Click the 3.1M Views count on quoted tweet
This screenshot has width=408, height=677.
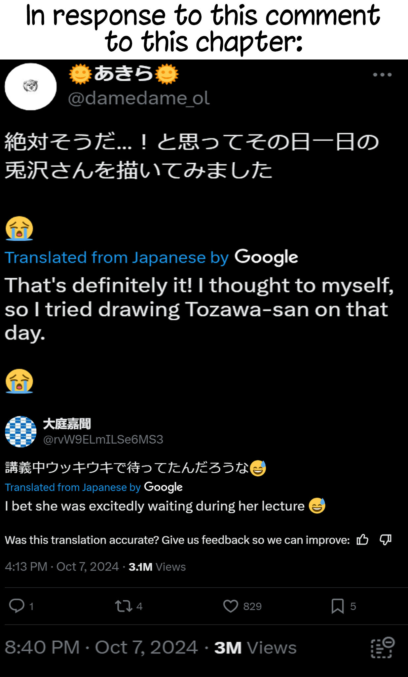coord(157,567)
